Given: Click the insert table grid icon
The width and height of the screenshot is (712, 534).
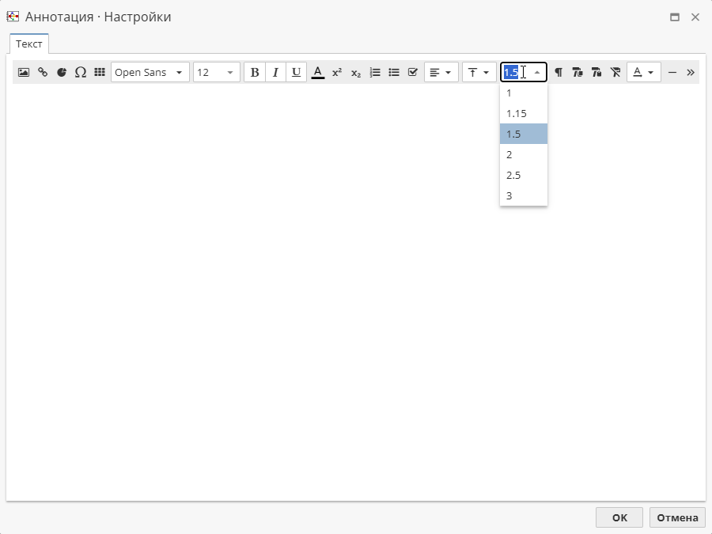Looking at the screenshot, I should coord(100,72).
